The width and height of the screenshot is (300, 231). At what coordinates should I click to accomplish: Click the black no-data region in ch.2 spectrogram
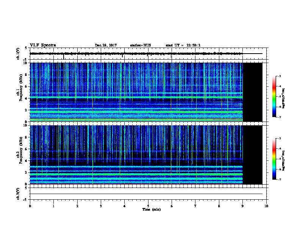(253, 155)
